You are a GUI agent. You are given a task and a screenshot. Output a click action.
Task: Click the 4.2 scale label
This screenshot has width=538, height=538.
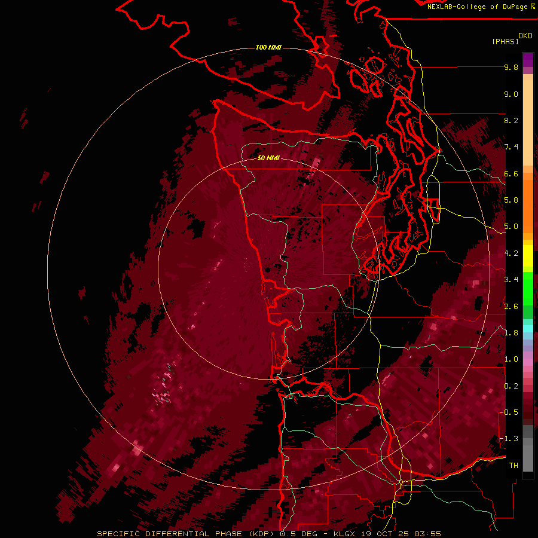coord(511,253)
